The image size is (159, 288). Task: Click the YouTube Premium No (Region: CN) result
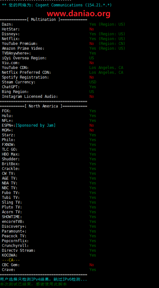tap(107, 44)
